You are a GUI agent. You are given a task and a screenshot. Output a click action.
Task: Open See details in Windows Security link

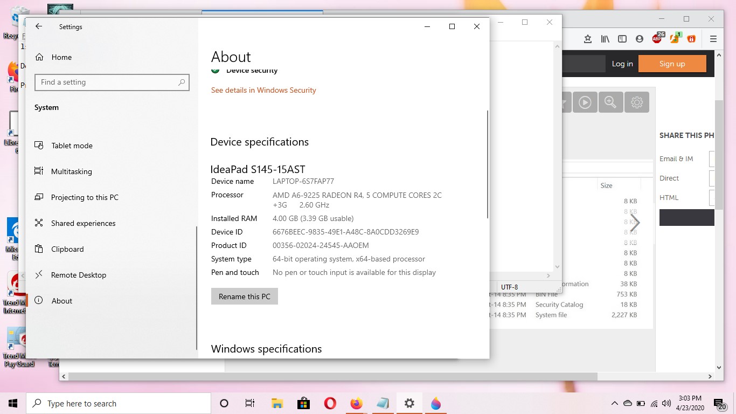point(263,90)
